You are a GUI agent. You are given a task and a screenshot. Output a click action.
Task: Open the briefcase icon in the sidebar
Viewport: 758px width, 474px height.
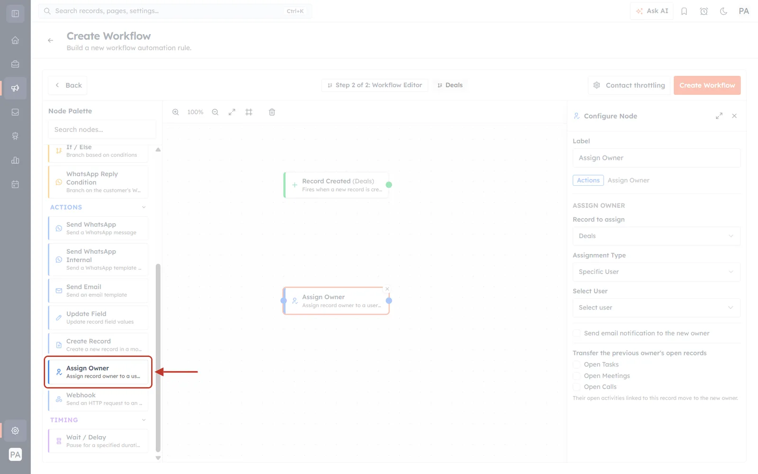point(15,64)
